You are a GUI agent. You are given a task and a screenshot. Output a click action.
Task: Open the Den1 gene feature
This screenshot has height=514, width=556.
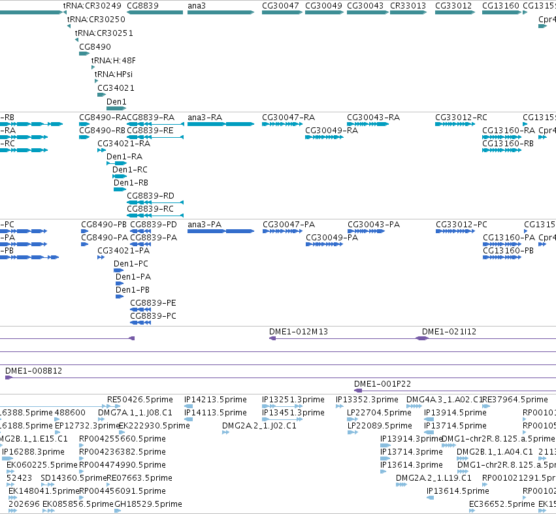tap(116, 108)
